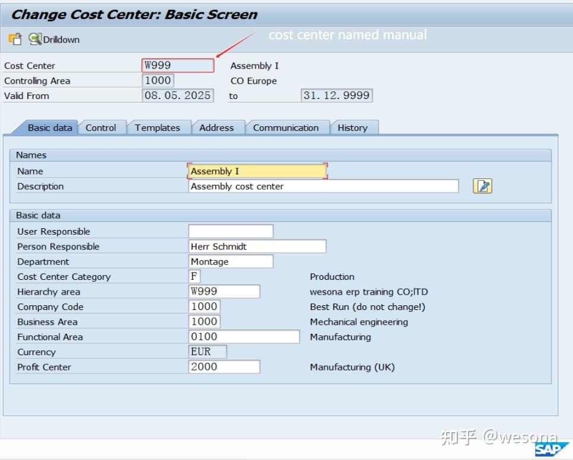Switch to the Basic data tab
This screenshot has height=460, width=573.
tap(50, 128)
